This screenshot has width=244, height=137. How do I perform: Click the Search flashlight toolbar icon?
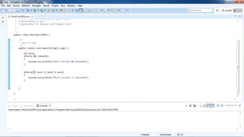point(69,10)
